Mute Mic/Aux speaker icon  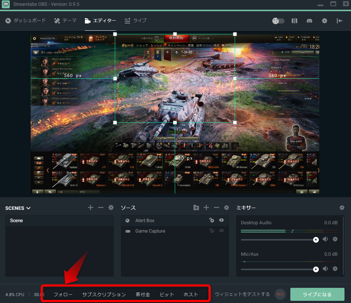click(x=325, y=269)
